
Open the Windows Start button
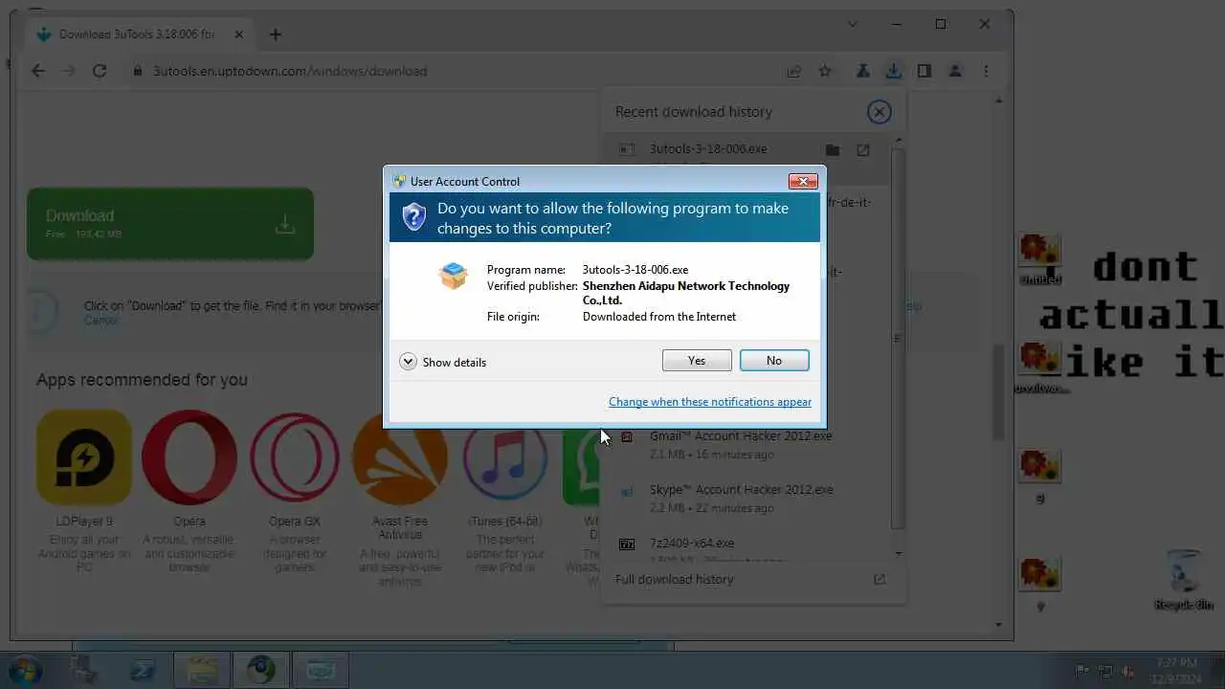26,670
